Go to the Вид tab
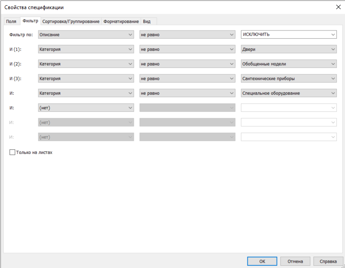This screenshot has height=268, width=345. click(x=146, y=21)
